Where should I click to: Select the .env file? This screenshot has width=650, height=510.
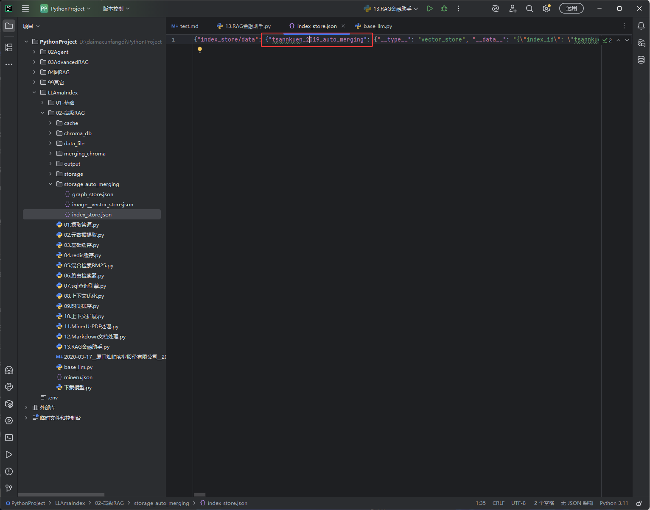pos(53,397)
